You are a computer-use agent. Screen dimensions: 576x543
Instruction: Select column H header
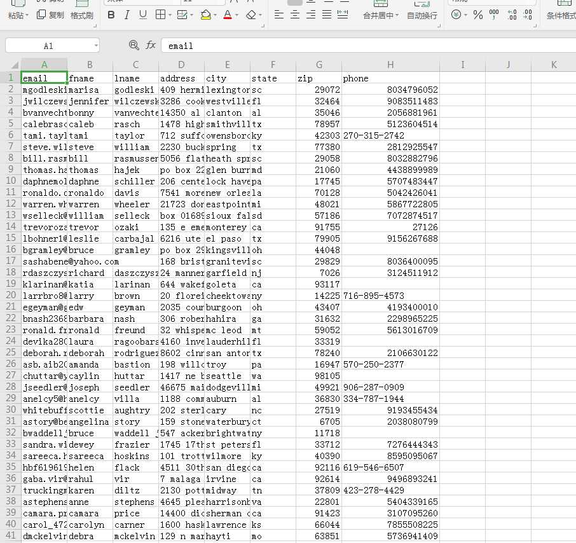(390, 65)
